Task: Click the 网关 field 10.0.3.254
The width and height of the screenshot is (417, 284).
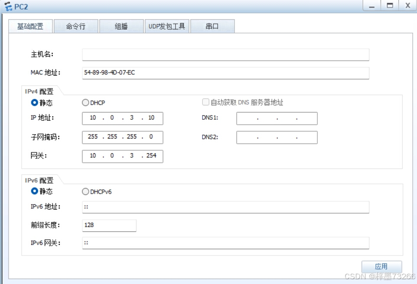Action: (123, 156)
